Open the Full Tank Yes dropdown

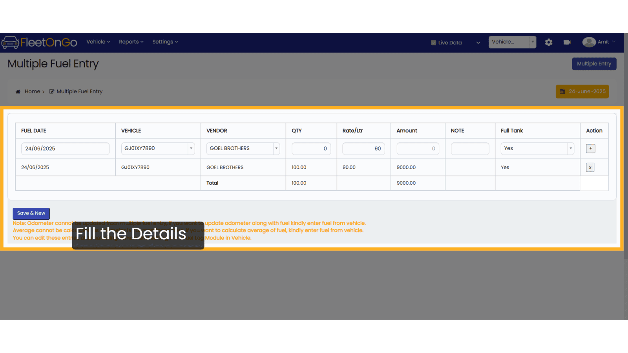(x=537, y=149)
